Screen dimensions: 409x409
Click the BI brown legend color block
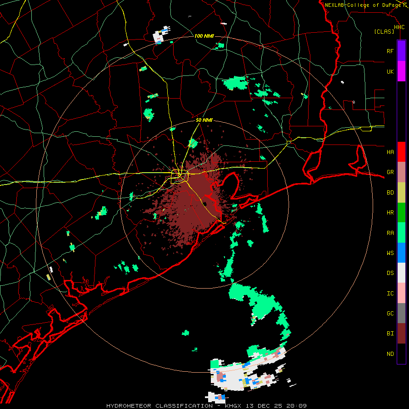401,334
